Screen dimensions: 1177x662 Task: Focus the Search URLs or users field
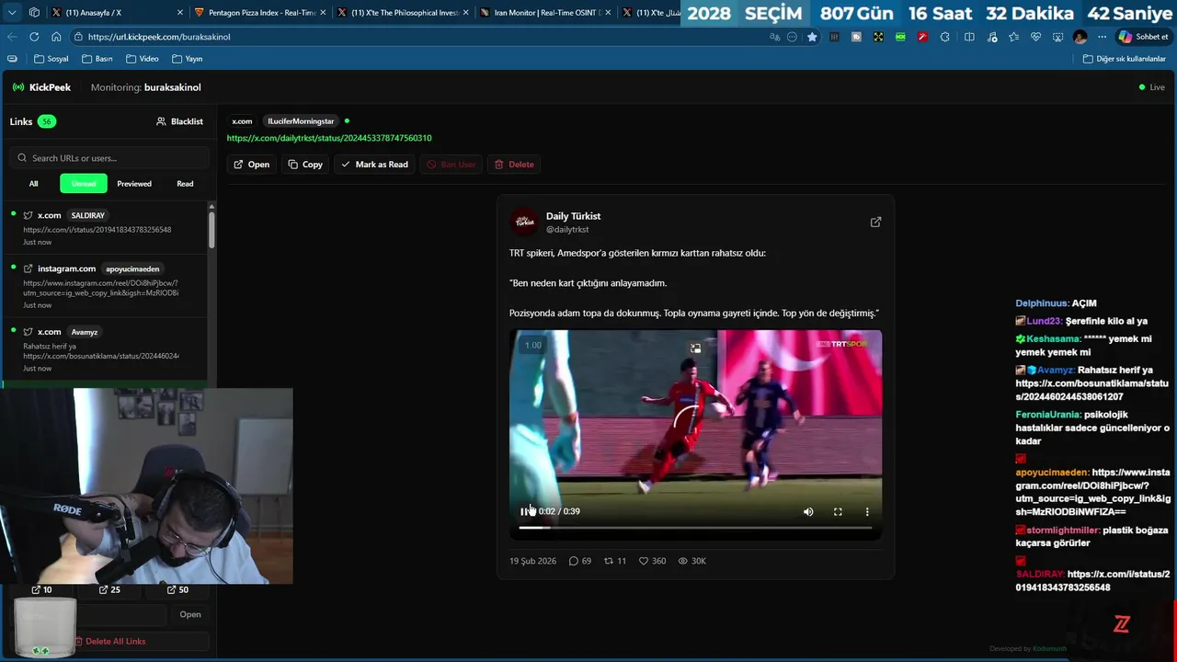coord(109,158)
